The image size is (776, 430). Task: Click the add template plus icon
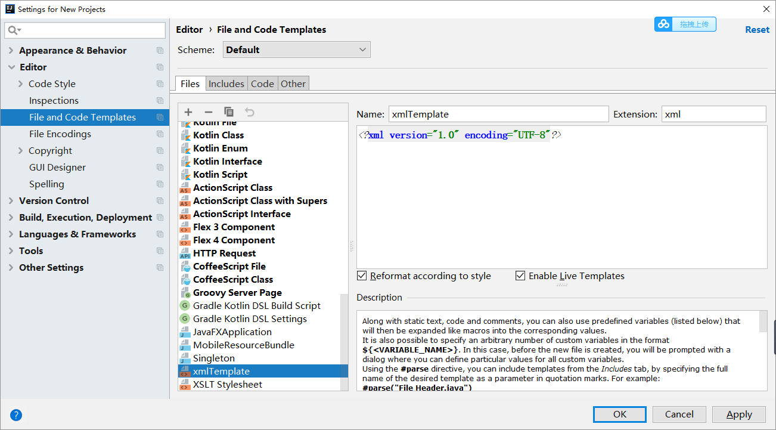188,112
